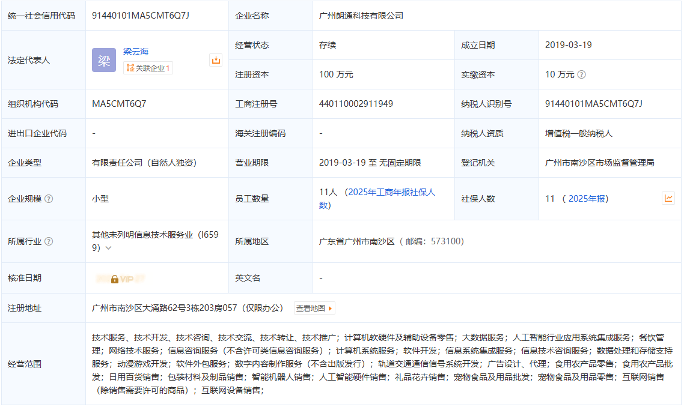Open the help icon next to 实缴资本 10万元
Viewport: 684px width, 407px height.
coord(581,74)
